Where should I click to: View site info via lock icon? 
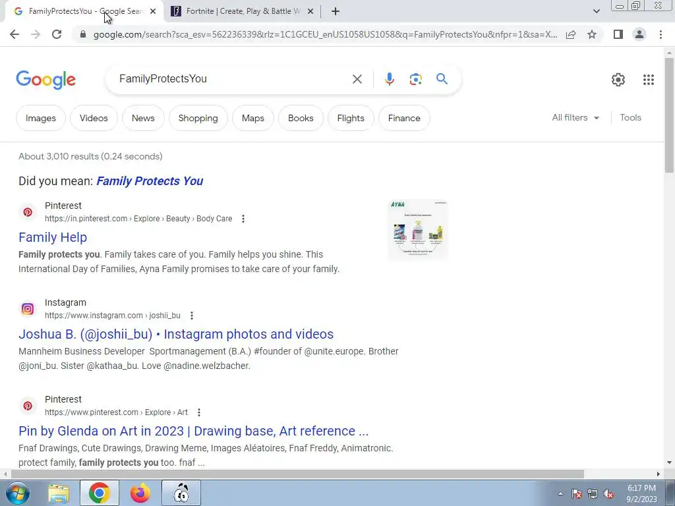pyautogui.click(x=83, y=34)
